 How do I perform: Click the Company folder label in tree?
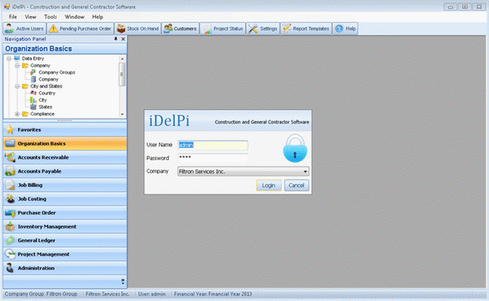click(40, 65)
